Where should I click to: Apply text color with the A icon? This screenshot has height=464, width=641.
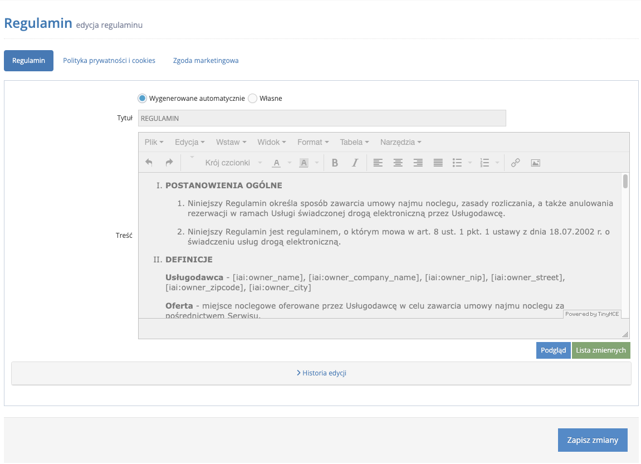coord(277,163)
